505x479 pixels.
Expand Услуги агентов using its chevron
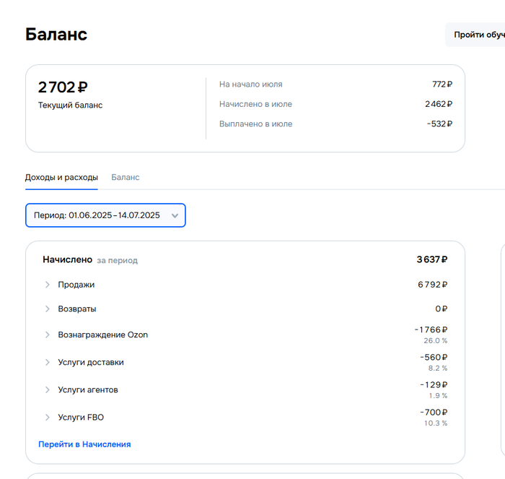click(x=48, y=390)
